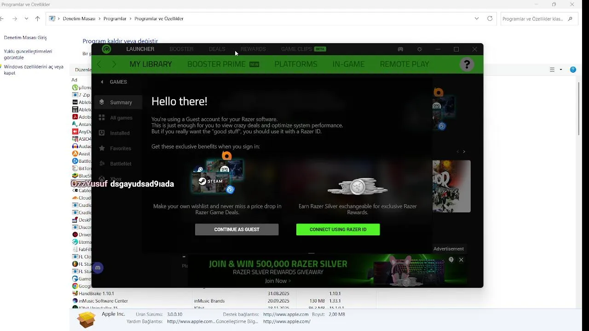Open the DEALS tab
This screenshot has width=589, height=331.
[x=217, y=49]
